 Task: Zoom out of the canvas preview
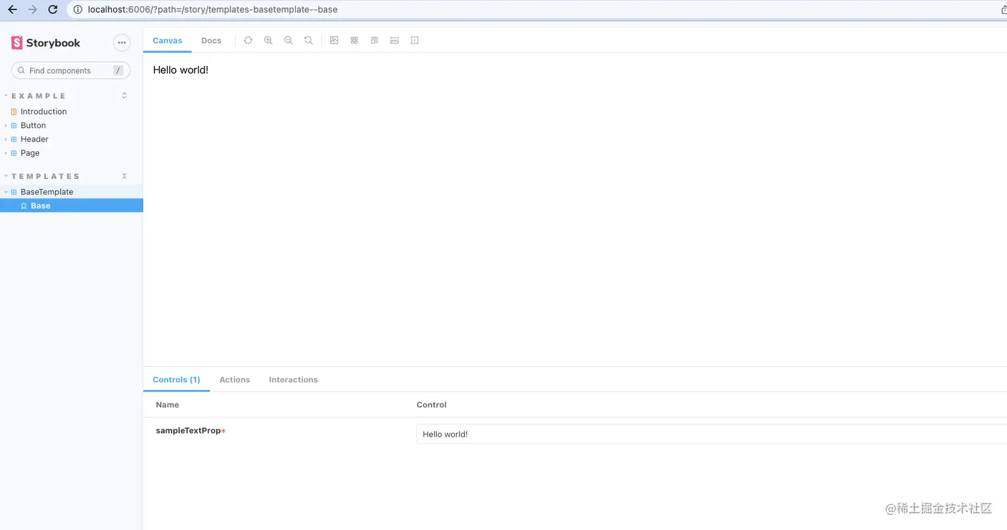[x=288, y=40]
